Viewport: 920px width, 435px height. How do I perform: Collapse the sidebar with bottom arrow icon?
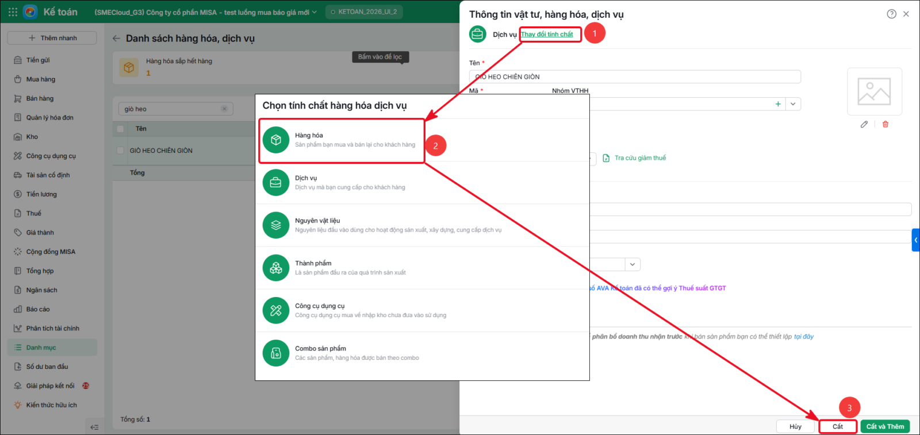95,427
